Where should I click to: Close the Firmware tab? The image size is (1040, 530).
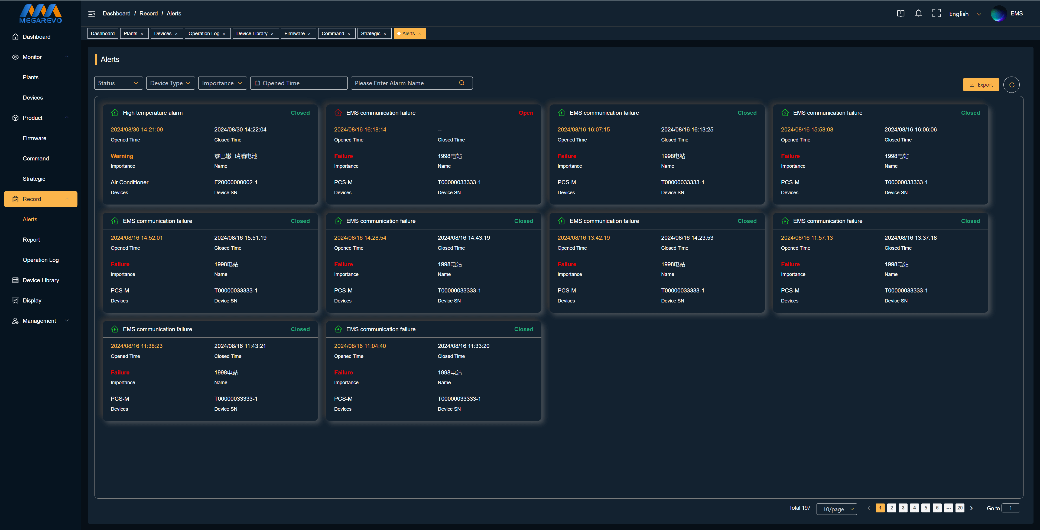(x=309, y=34)
